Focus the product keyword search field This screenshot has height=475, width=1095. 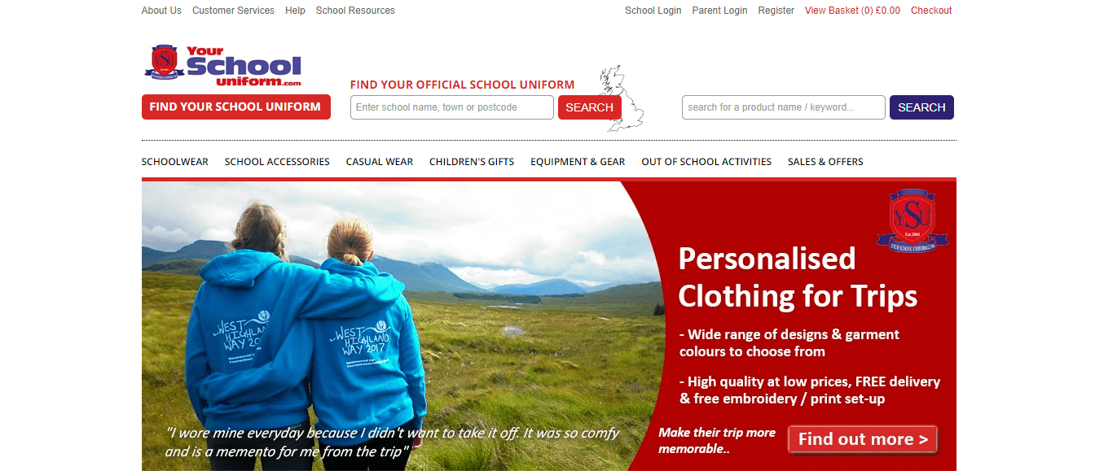(784, 107)
